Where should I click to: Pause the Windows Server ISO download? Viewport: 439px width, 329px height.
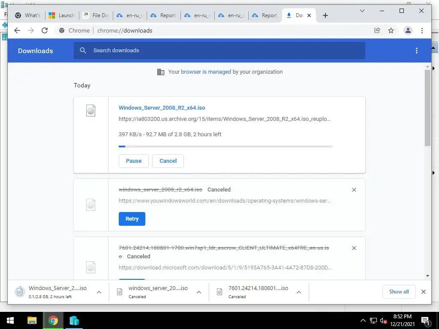pos(134,161)
